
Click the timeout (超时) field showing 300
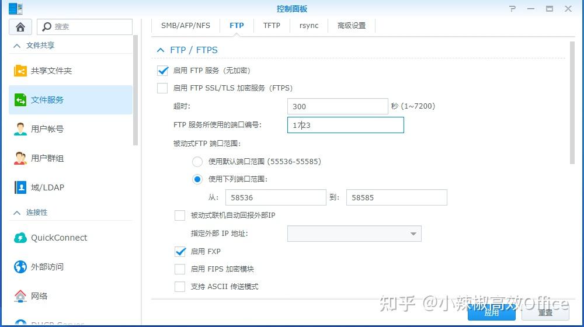[338, 106]
